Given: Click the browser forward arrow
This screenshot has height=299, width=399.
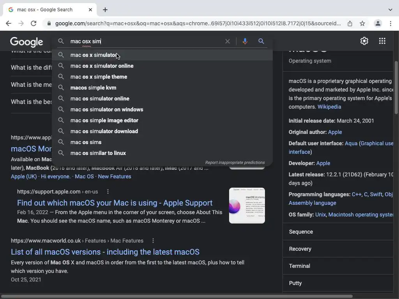Looking at the screenshot, I should point(21,23).
